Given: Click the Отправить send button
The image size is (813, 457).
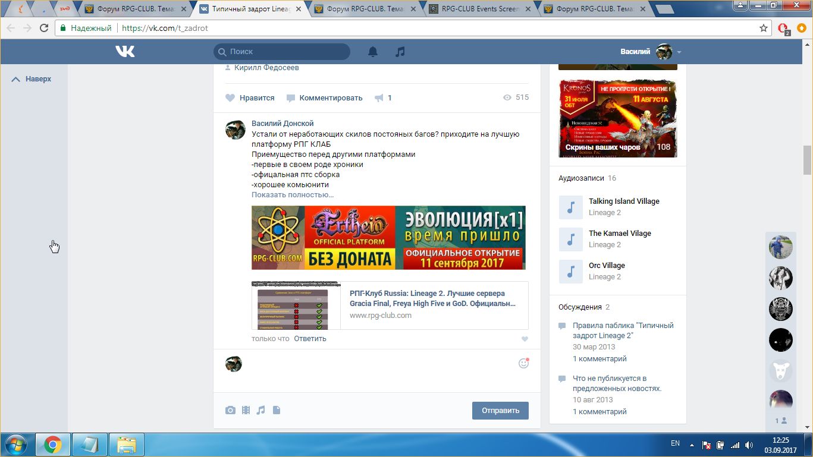Looking at the screenshot, I should (x=500, y=411).
